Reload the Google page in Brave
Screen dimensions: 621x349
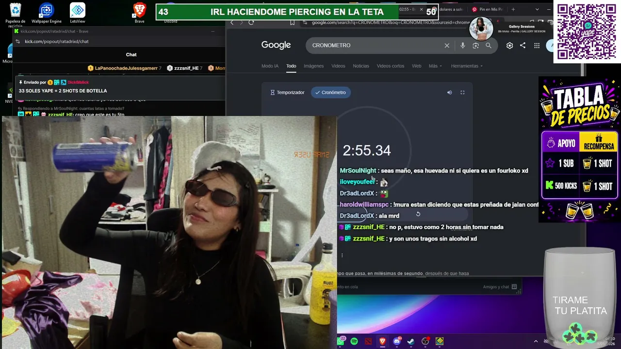(251, 22)
